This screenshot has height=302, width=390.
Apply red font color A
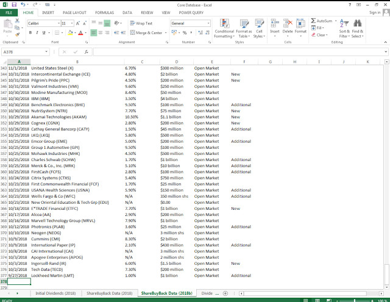80,32
